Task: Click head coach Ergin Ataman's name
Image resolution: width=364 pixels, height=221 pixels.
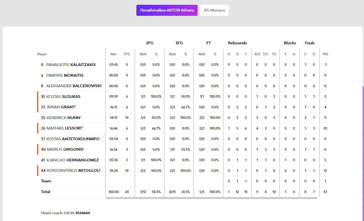Action: pyautogui.click(x=77, y=213)
